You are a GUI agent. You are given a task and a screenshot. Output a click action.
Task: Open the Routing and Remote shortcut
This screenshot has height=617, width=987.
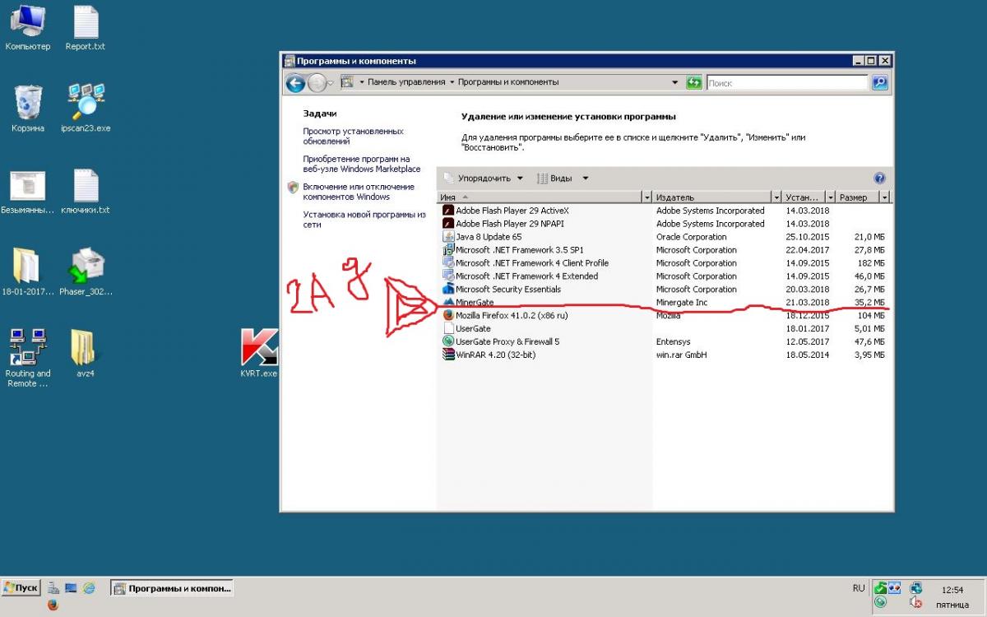tap(28, 359)
